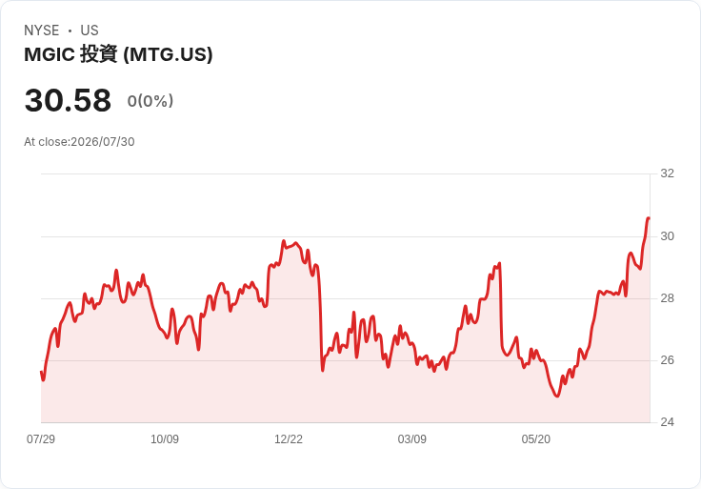Screen dimensions: 701x489
Task: Select the 05/20 date axis label
Action: [x=536, y=438]
